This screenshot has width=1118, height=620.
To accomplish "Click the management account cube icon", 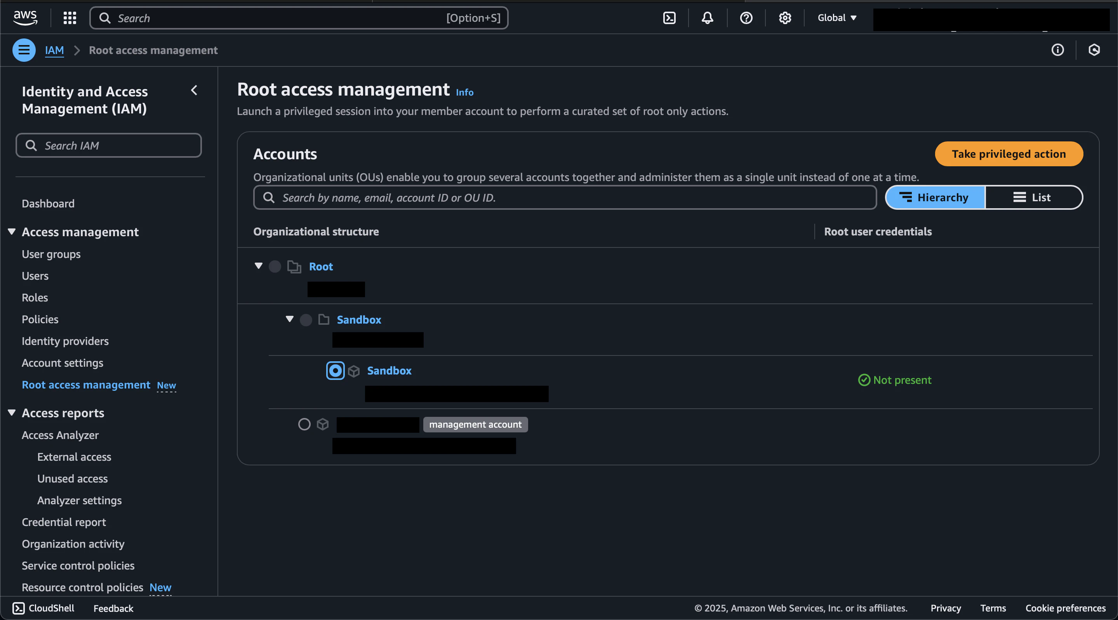I will point(322,424).
